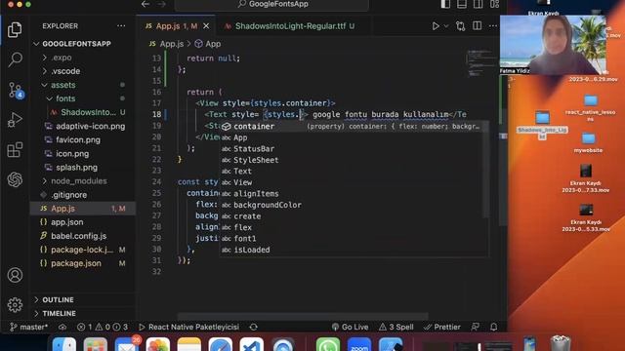The width and height of the screenshot is (625, 351).
Task: Switch to ShadowsIntoLight-Regular.ttf tab
Action: pos(289,26)
